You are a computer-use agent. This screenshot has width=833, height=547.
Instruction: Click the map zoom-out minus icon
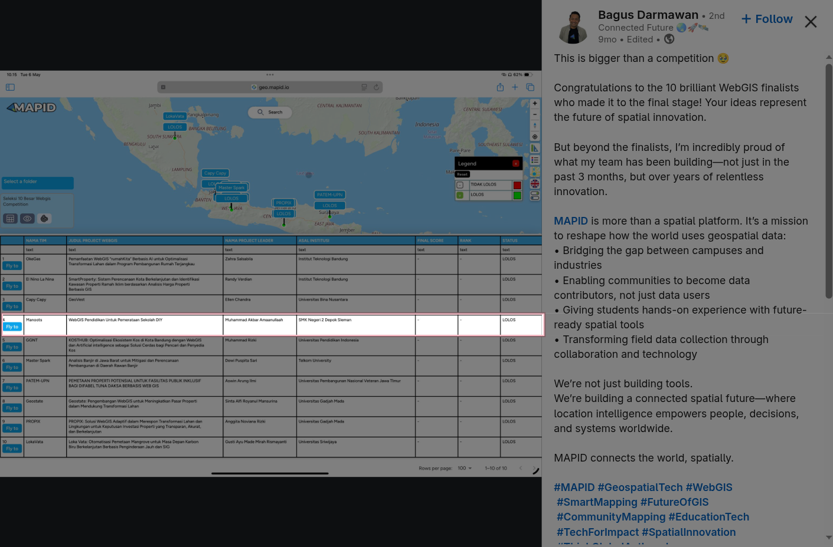pos(535,114)
